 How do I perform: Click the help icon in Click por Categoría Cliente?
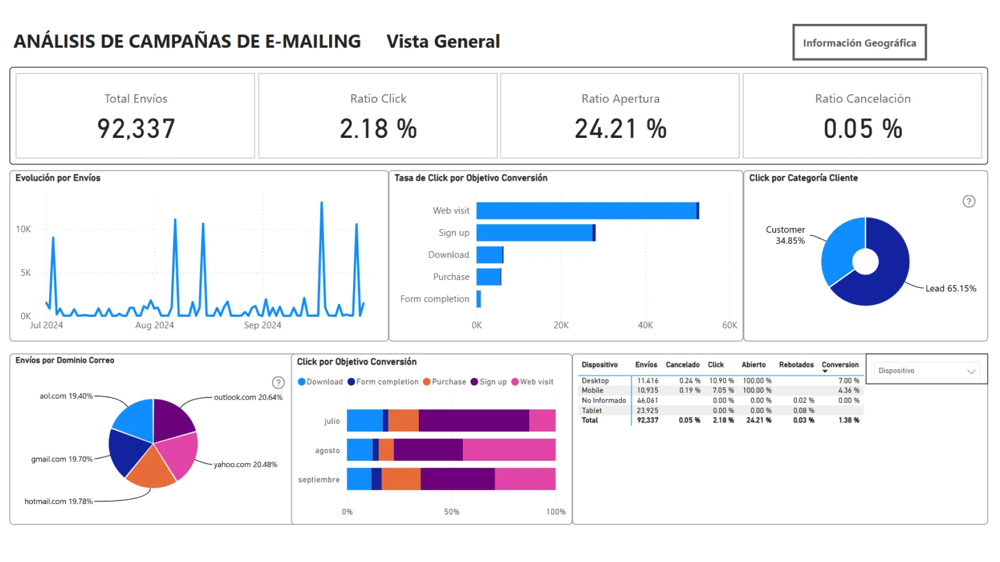(x=969, y=201)
